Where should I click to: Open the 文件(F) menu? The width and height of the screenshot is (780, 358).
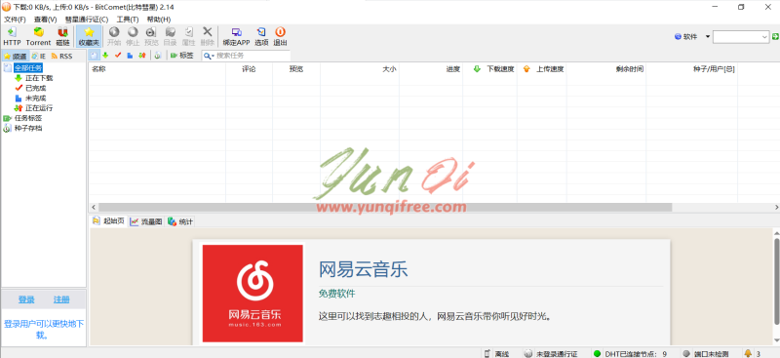pyautogui.click(x=15, y=20)
